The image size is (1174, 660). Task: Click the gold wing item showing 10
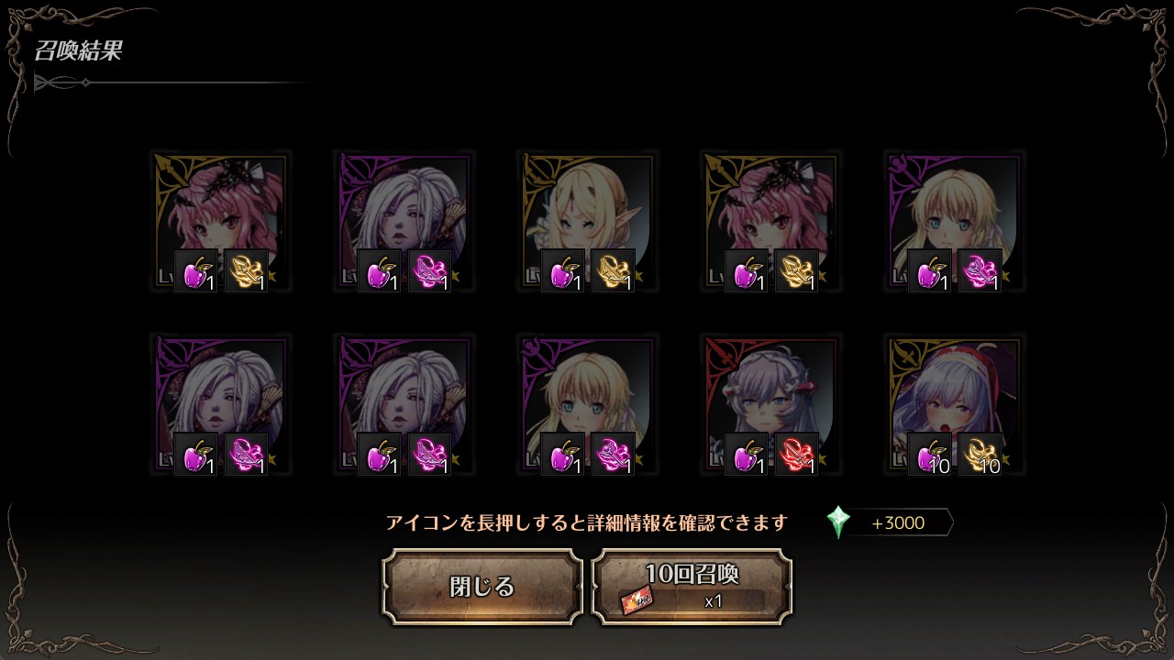click(980, 455)
